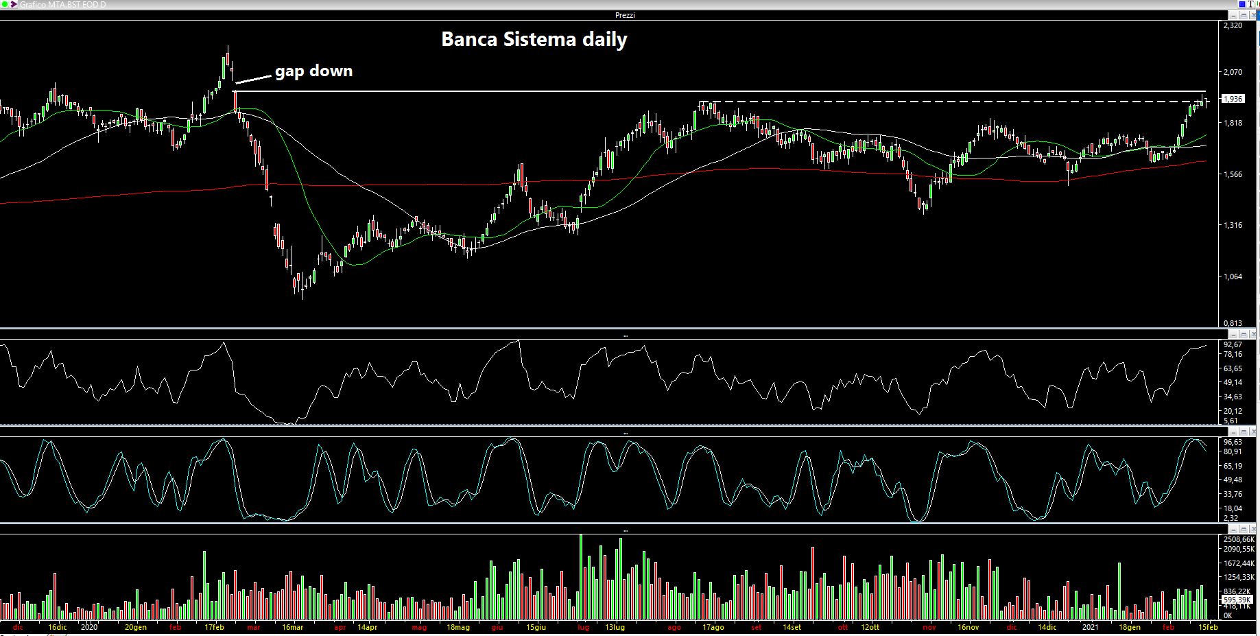Image resolution: width=1260 pixels, height=636 pixels.
Task: Click the 33,76 value on stochastic scale
Action: click(x=1233, y=494)
